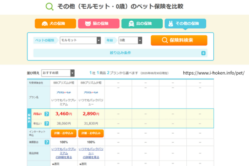Click the bird icon on 鳥の保険 tab
The height and width of the screenshot is (166, 249).
pos(130,24)
